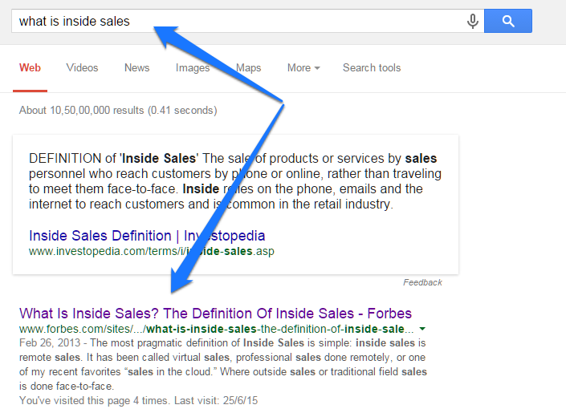The image size is (566, 413).
Task: Select the Images tab
Action: point(193,68)
